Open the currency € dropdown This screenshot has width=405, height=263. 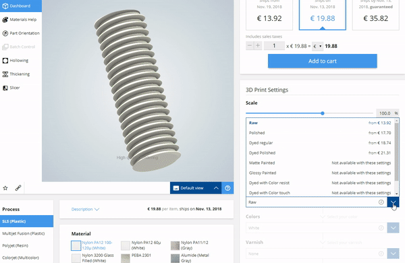pyautogui.click(x=317, y=47)
